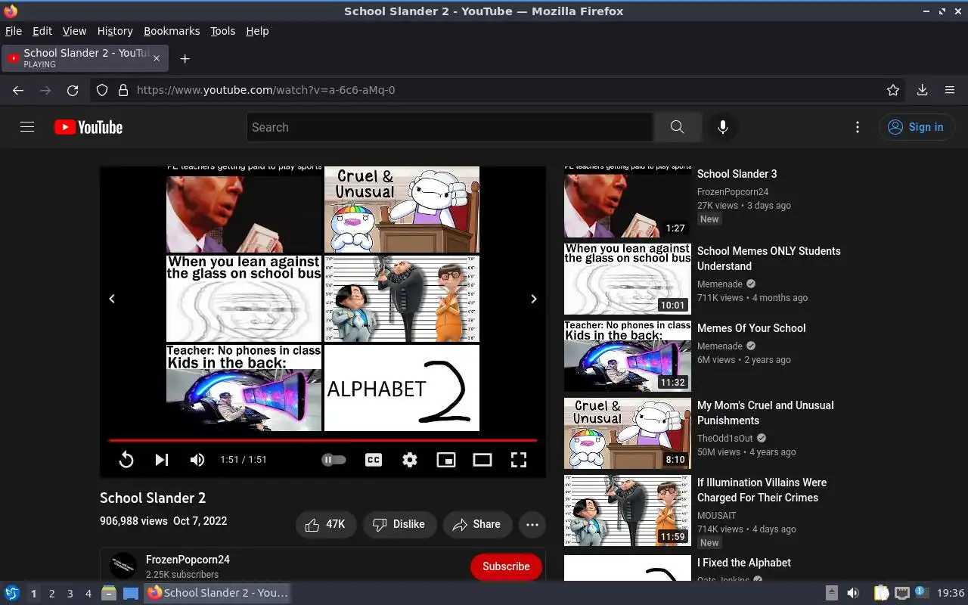Image resolution: width=968 pixels, height=605 pixels.
Task: Open a new tab with plus button
Action: point(185,58)
